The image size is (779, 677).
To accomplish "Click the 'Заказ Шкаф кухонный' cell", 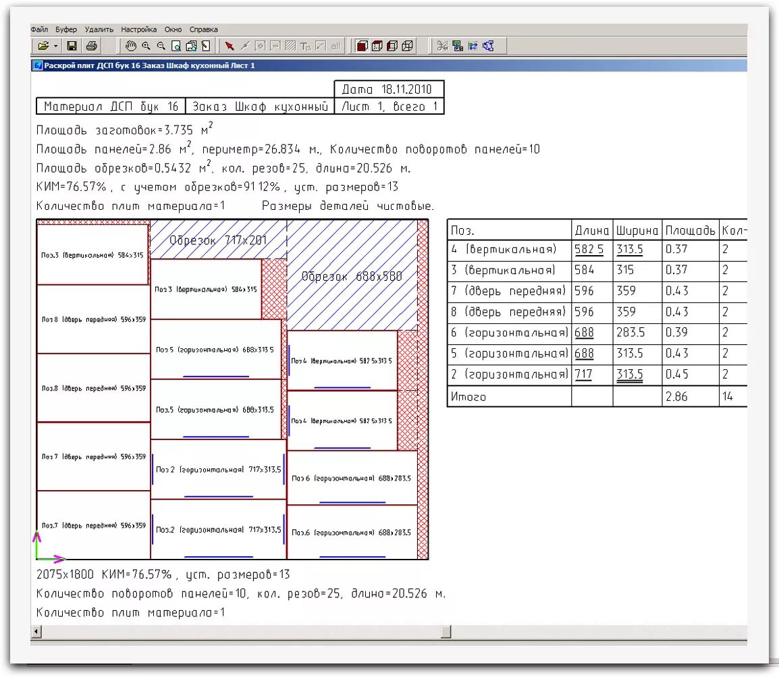I will [x=260, y=106].
